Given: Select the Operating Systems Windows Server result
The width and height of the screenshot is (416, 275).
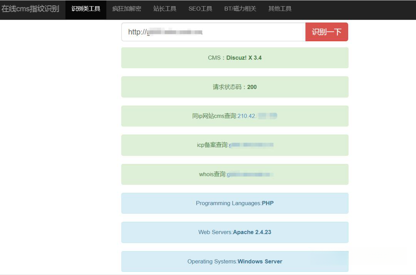Looking at the screenshot, I should (235, 262).
